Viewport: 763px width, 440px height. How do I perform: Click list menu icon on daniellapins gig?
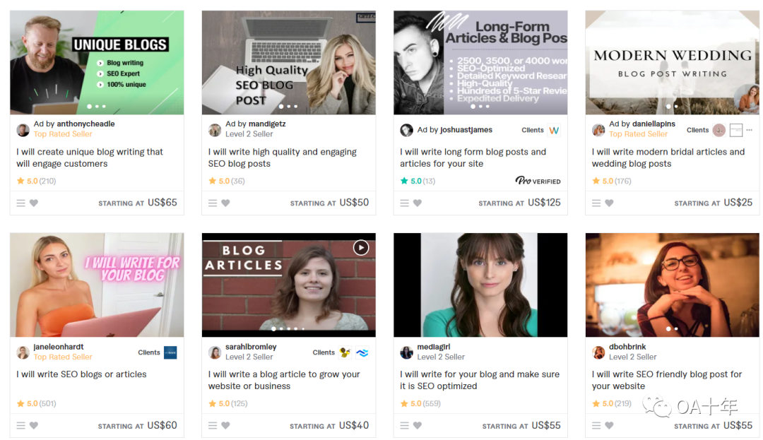597,203
